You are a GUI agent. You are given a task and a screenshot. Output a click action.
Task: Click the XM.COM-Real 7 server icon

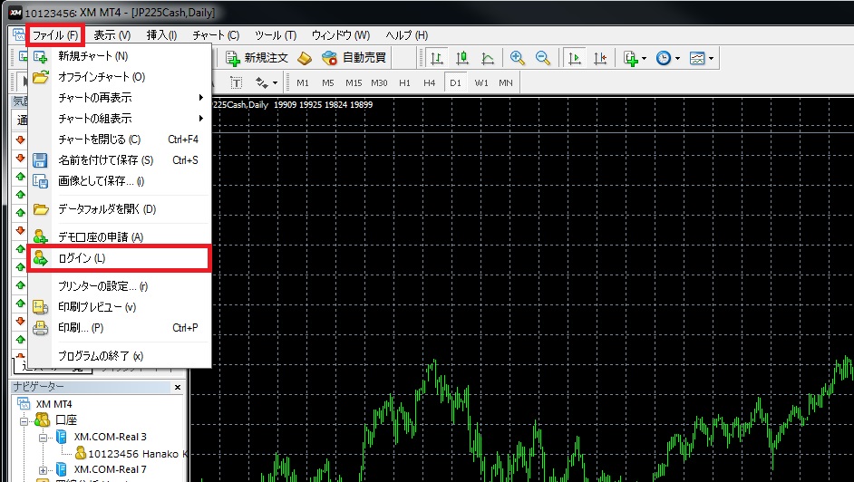62,469
